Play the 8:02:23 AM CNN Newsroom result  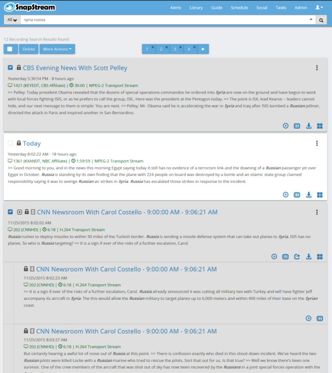click(308, 318)
